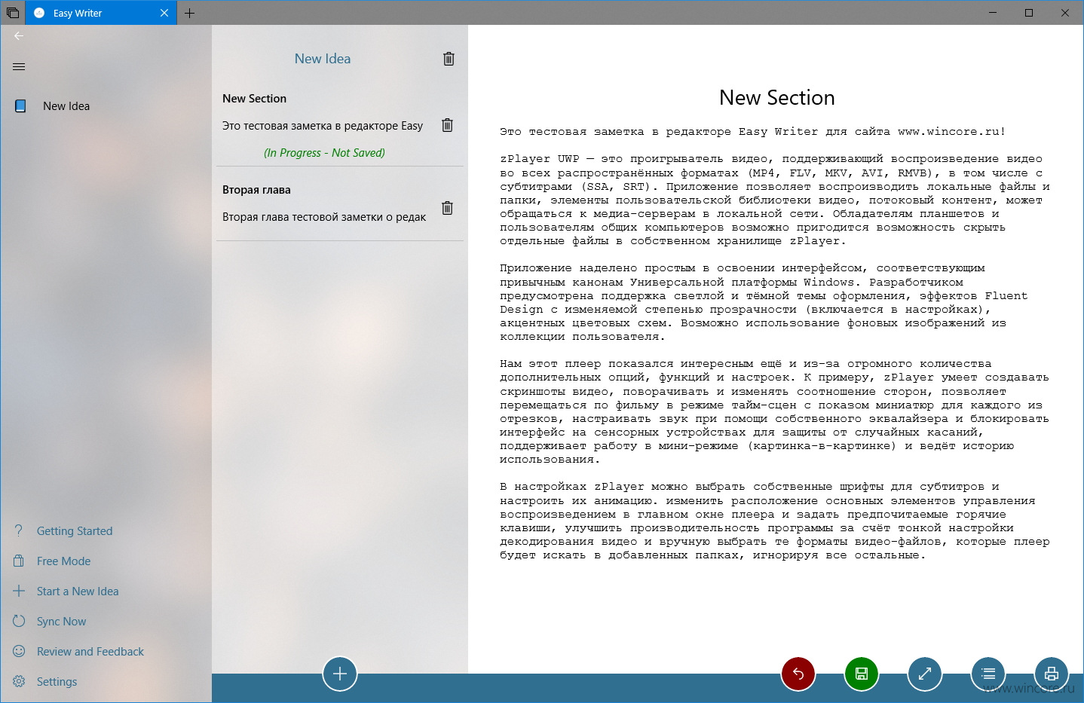Click the paragraph starting 'Нам этот плеер'

point(774,411)
